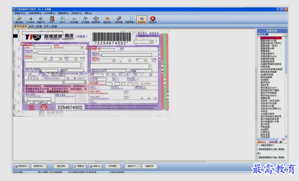Open the 快递单管理 menu
The height and width of the screenshot is (181, 299).
pos(35,13)
